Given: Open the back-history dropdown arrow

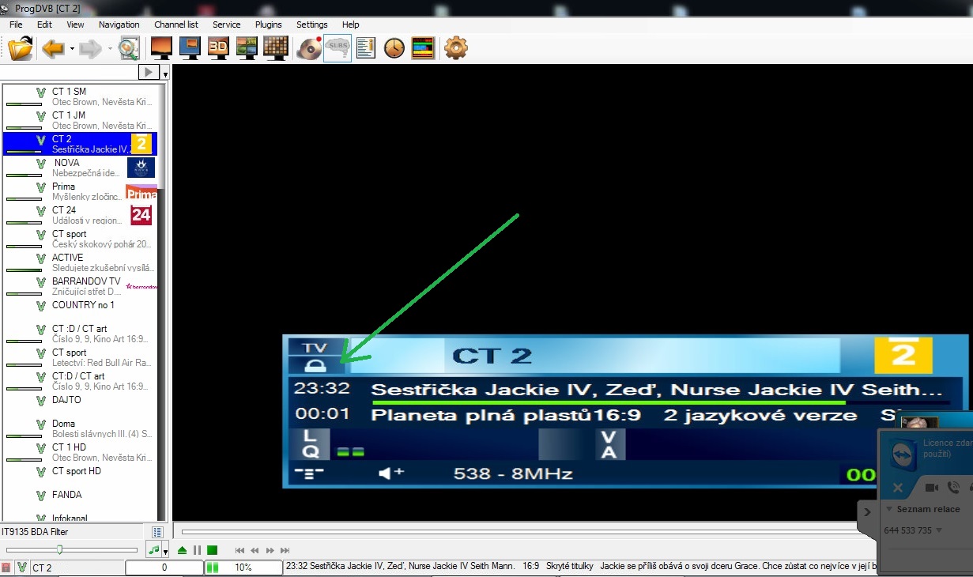Looking at the screenshot, I should click(x=72, y=49).
